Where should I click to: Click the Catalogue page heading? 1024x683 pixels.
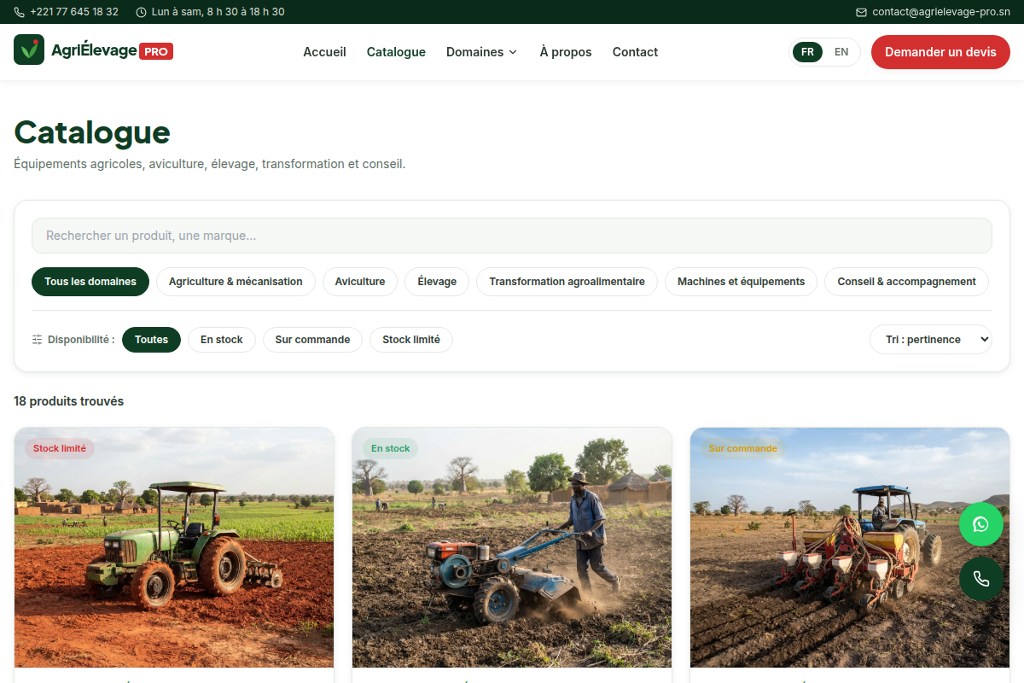92,132
